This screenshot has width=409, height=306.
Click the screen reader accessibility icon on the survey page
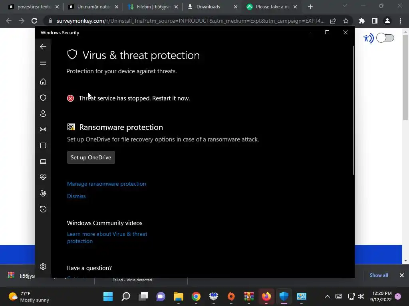click(x=368, y=39)
